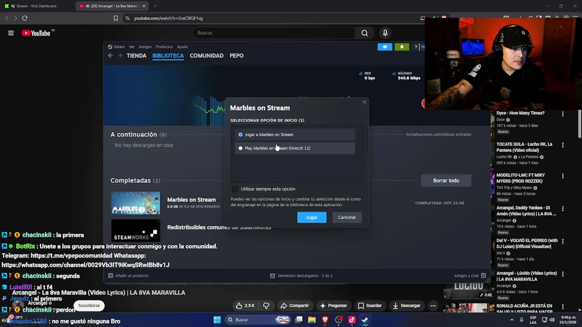Image resolution: width=582 pixels, height=327 pixels.
Task: Open options for Dei V VOLVIÓ EL PERREO
Action: (563, 242)
